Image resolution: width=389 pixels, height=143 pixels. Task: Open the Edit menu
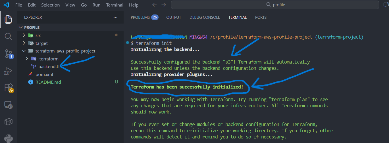point(32,5)
